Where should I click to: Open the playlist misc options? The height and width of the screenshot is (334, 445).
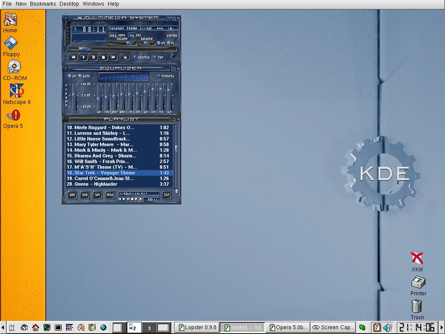pos(110,195)
